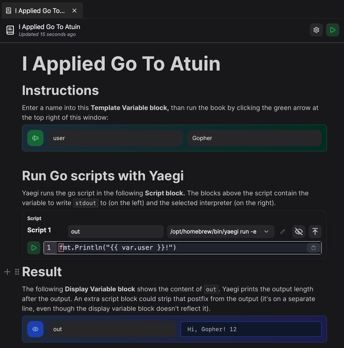Screen dimensions: 344x348
Task: Open the yaegi interpreter dropdown
Action: pyautogui.click(x=220, y=232)
